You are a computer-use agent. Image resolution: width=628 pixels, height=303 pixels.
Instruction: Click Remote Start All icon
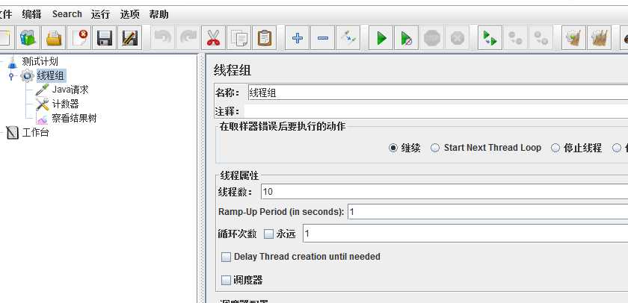coord(490,38)
